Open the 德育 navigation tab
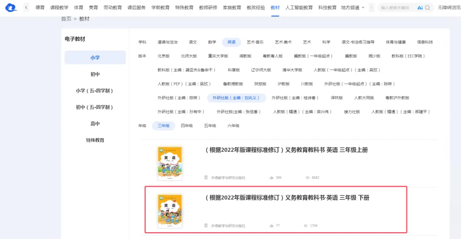 point(40,8)
